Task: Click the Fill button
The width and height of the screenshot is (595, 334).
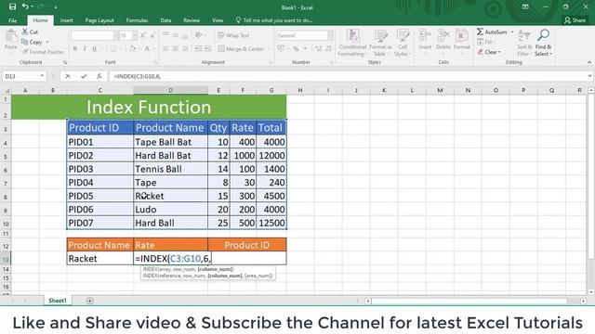Action: point(485,42)
